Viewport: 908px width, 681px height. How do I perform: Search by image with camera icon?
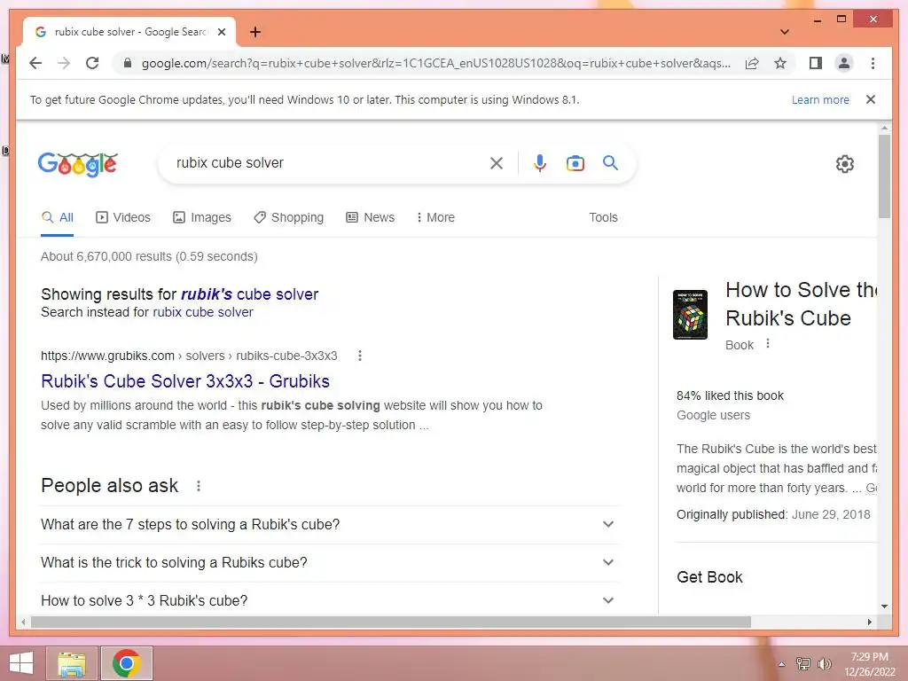(x=575, y=163)
